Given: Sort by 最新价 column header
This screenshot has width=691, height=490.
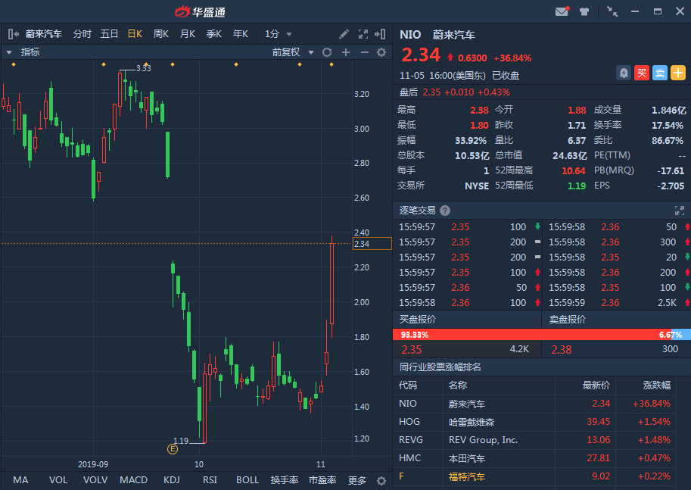Looking at the screenshot, I should 596,385.
